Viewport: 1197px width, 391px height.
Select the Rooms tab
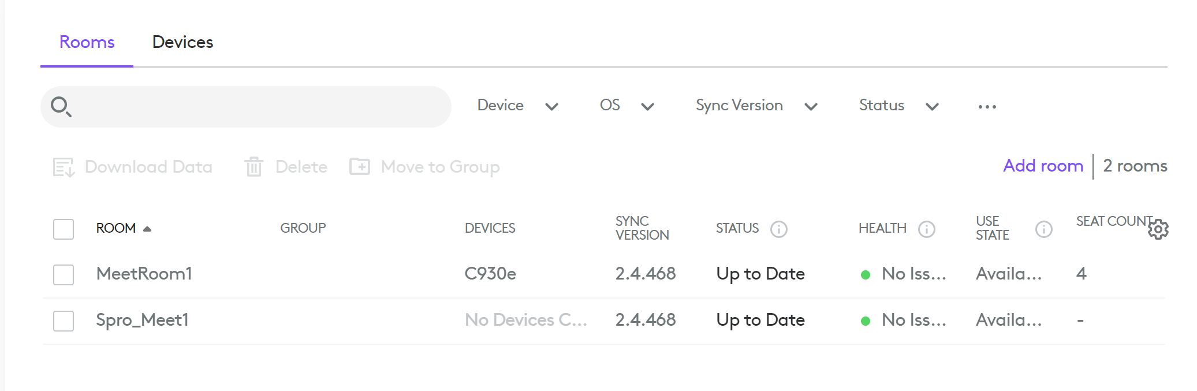pyautogui.click(x=87, y=42)
